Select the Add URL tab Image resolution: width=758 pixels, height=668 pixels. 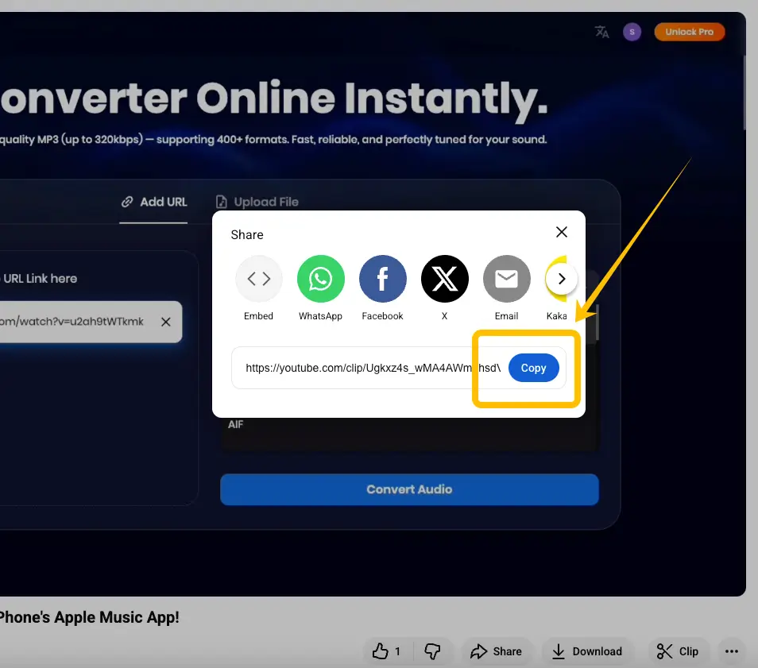click(153, 202)
